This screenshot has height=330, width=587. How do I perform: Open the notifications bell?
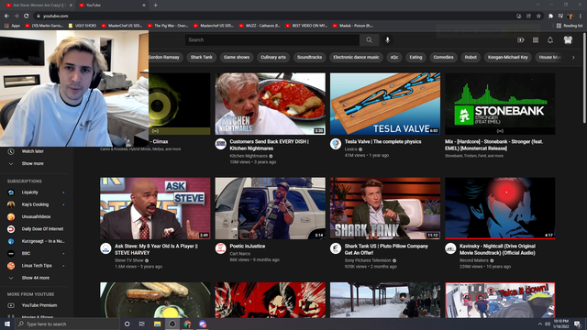coord(550,40)
